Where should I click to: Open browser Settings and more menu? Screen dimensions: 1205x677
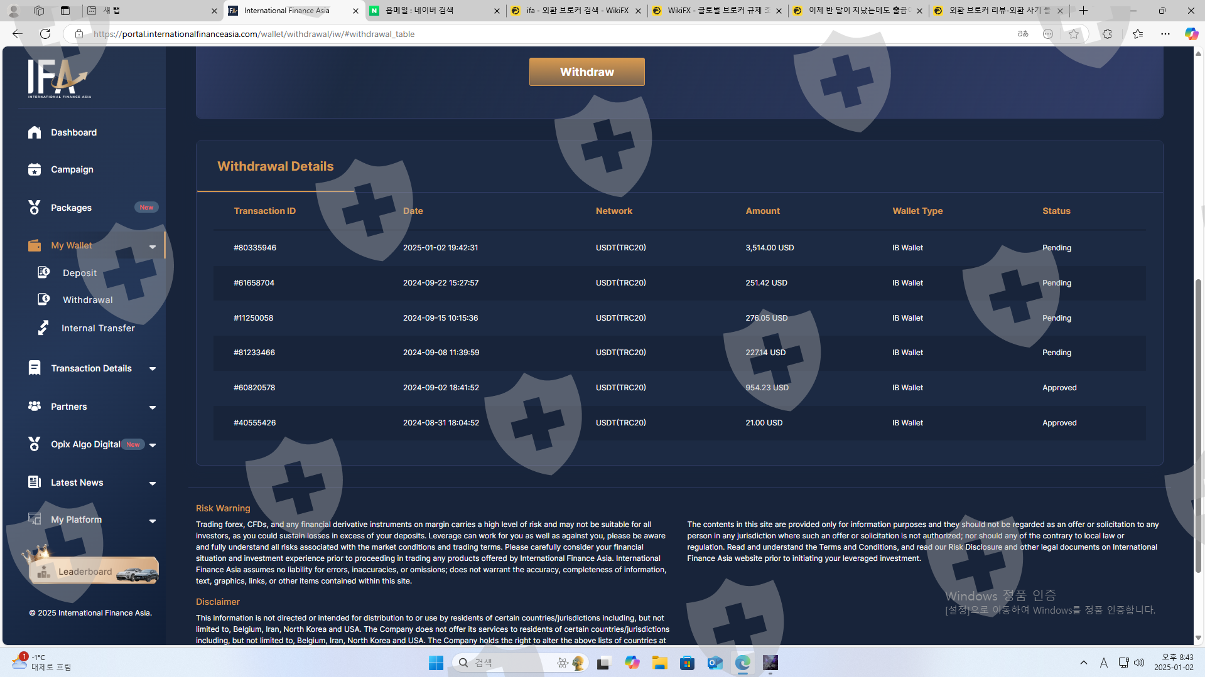pyautogui.click(x=1165, y=34)
